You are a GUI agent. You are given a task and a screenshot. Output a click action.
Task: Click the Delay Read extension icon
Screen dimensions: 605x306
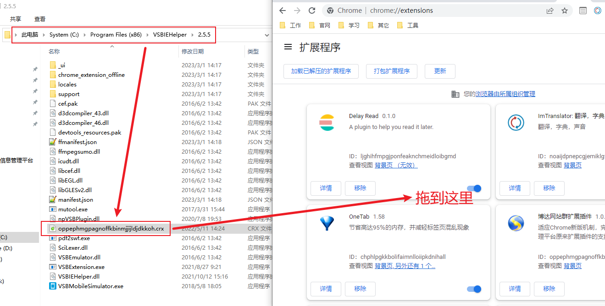click(327, 123)
